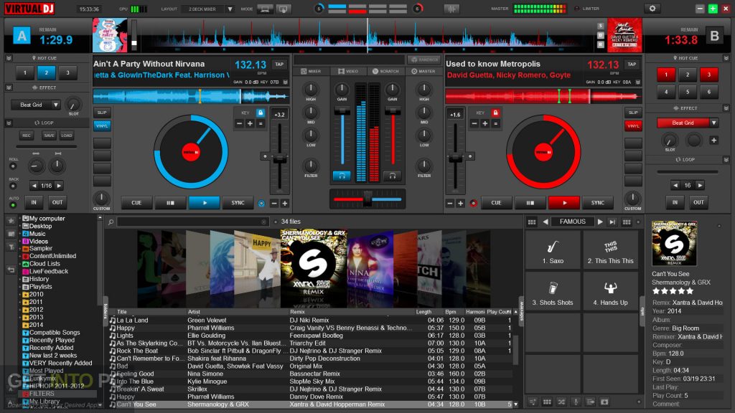Screen dimensions: 735x413
Task: Click the sampler list-arrow icon at bottom
Action: [x=590, y=402]
